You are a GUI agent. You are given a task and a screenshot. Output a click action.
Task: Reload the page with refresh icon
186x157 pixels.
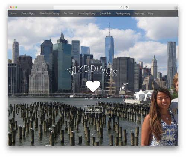click(121, 7)
